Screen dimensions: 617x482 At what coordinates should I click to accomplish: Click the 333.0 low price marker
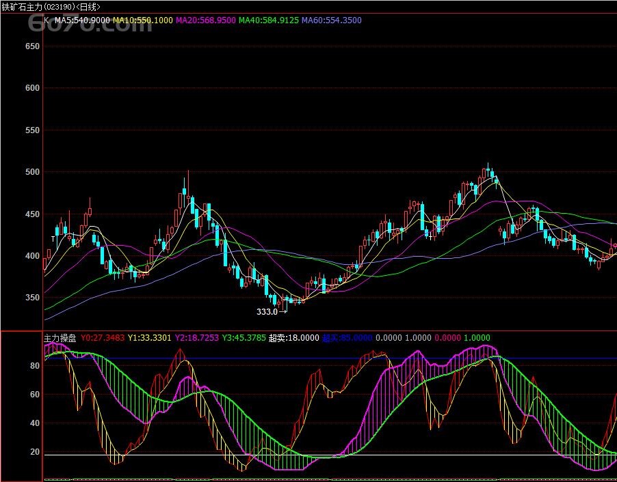[x=267, y=312]
